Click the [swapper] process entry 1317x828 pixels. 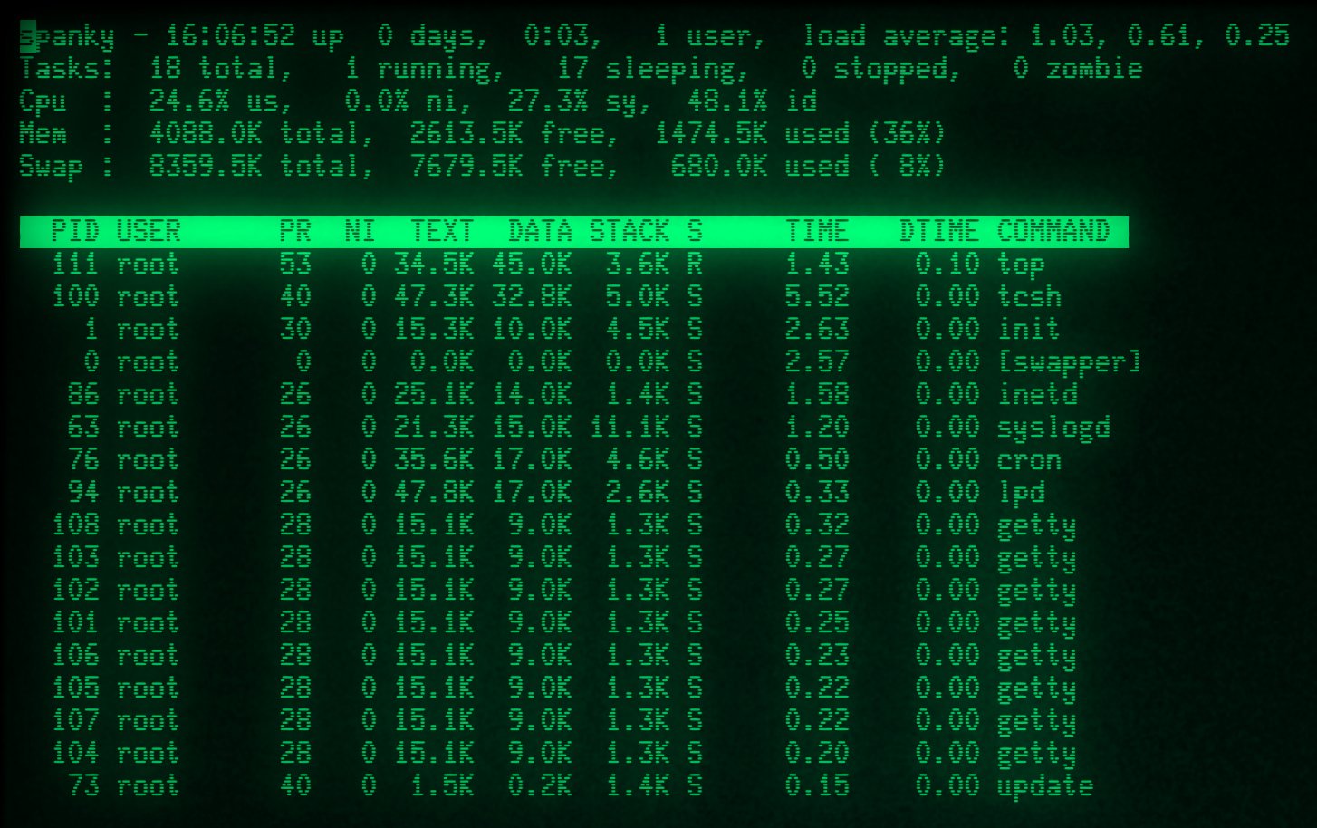(1069, 362)
